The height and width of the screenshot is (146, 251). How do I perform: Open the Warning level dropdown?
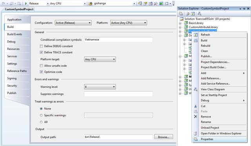point(100,87)
